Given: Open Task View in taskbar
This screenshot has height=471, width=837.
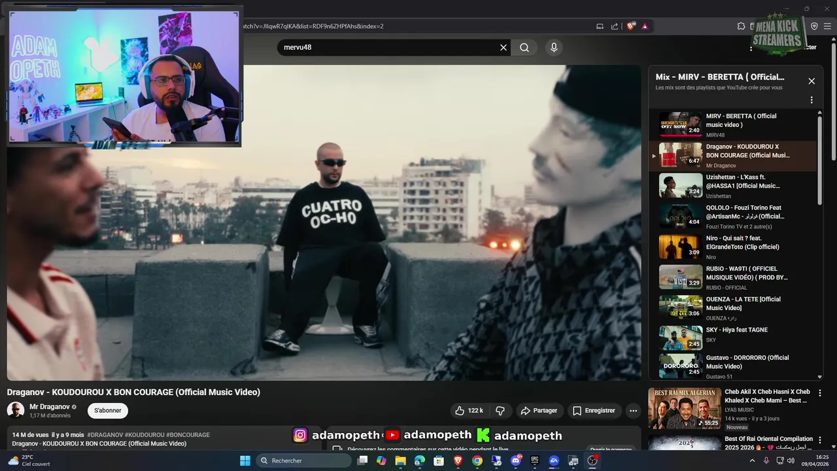Looking at the screenshot, I should tap(362, 461).
